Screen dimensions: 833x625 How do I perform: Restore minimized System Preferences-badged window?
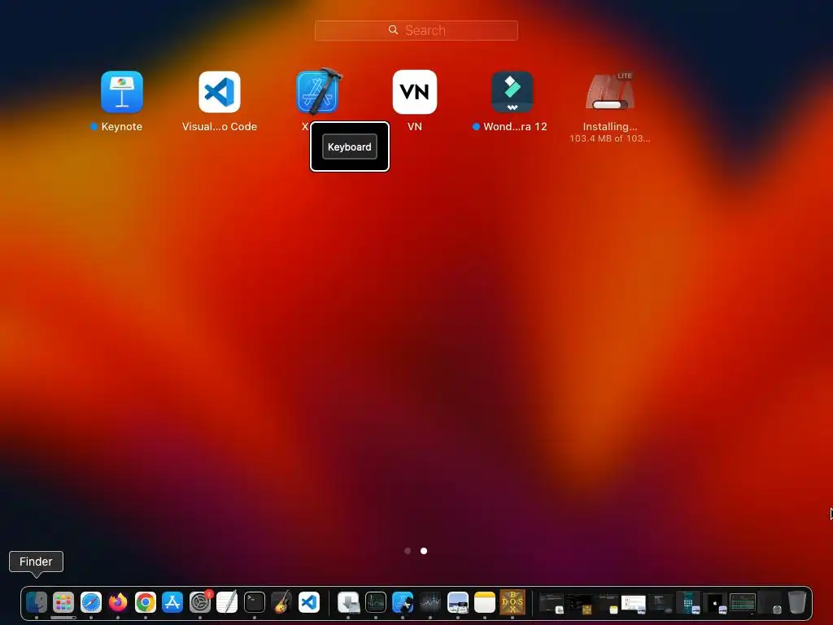[769, 604]
